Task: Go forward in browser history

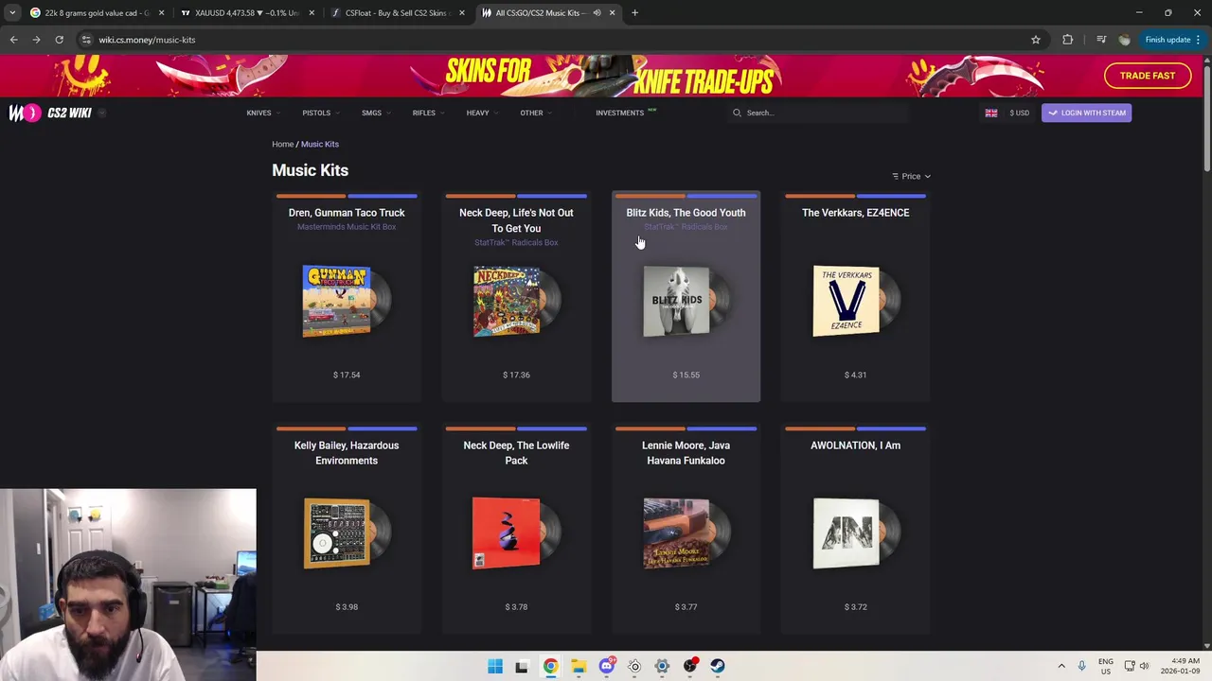Action: coord(36,40)
